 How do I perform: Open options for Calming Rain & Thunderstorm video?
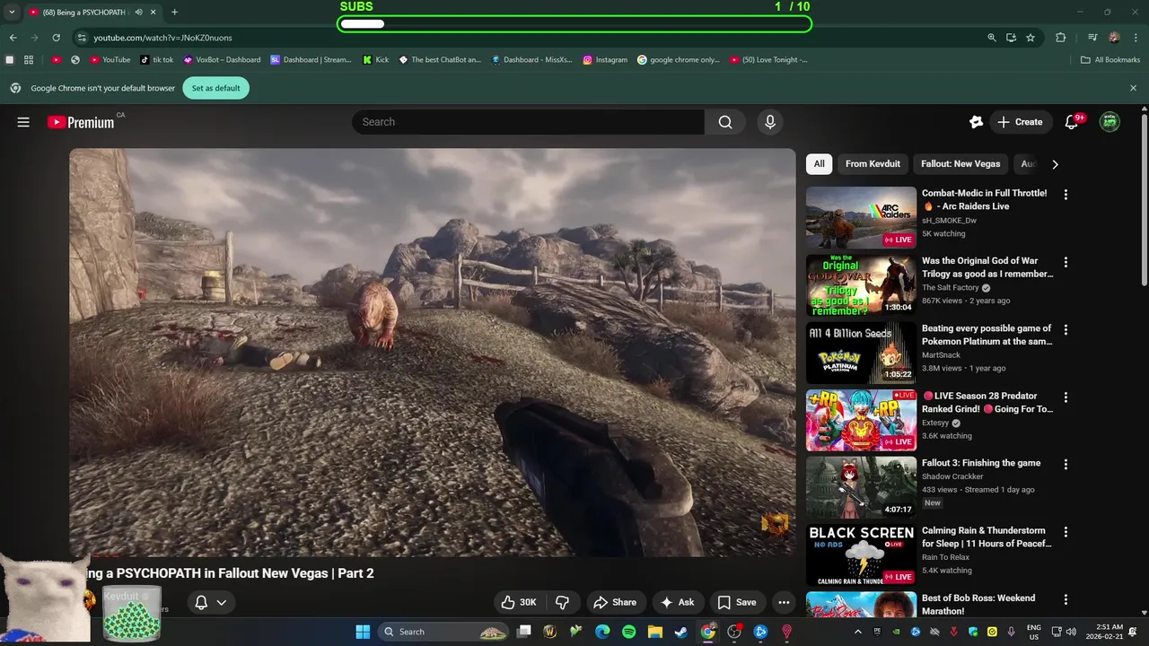tap(1066, 532)
